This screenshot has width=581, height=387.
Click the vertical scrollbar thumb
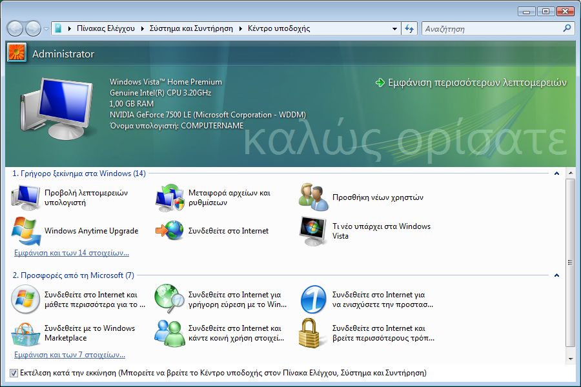coord(570,263)
